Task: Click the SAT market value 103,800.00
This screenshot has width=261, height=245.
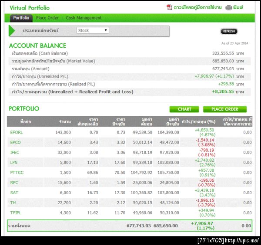Action: [168, 193]
